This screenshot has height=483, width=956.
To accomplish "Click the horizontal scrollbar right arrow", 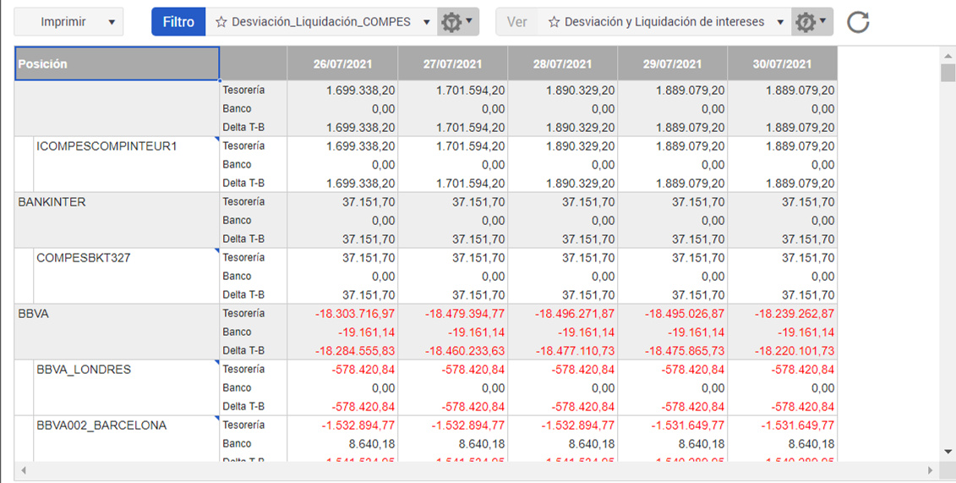I will point(931,469).
